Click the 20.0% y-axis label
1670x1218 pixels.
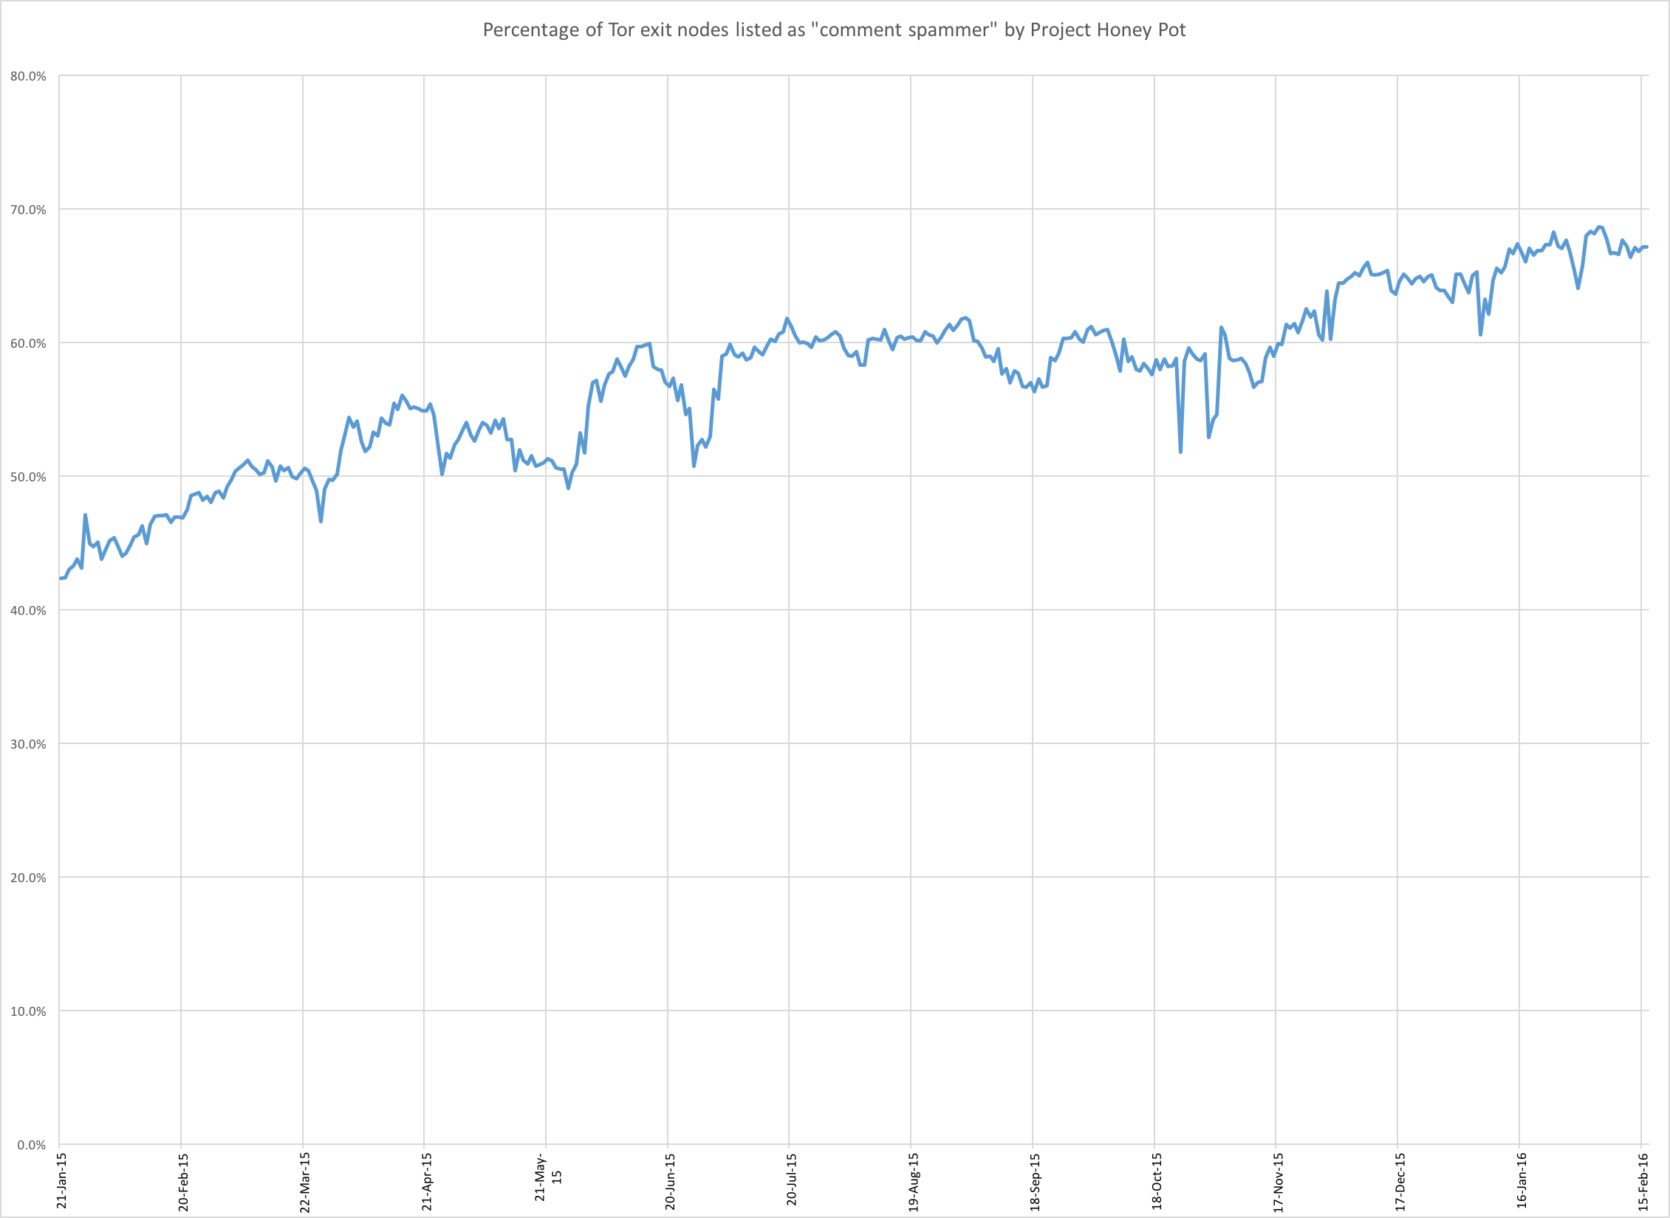pyautogui.click(x=28, y=878)
